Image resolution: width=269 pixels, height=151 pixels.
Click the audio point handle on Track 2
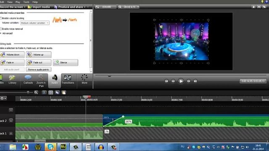[123, 117]
